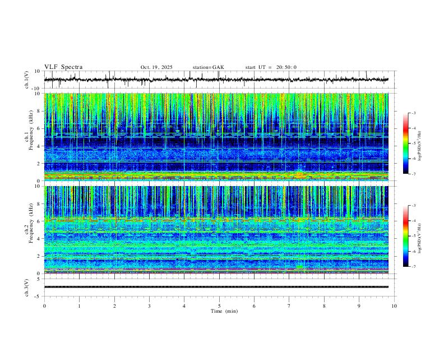The image size is (444, 343).
Task: Click the "8" kHz tick of ch.1 spectrogram
Action: [39, 111]
